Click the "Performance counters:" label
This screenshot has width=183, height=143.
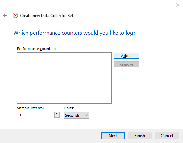click(37, 49)
